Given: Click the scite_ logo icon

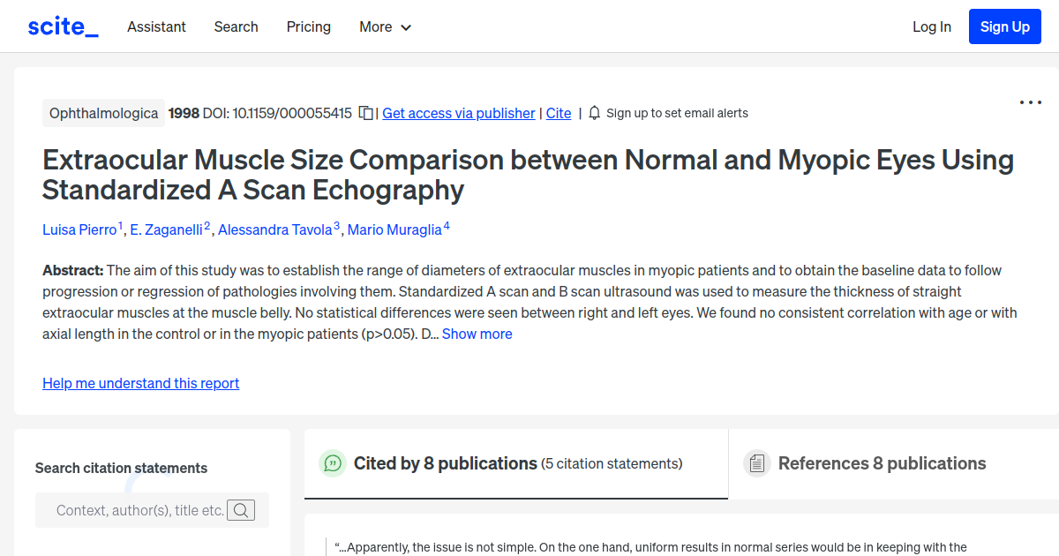Looking at the screenshot, I should [x=62, y=26].
